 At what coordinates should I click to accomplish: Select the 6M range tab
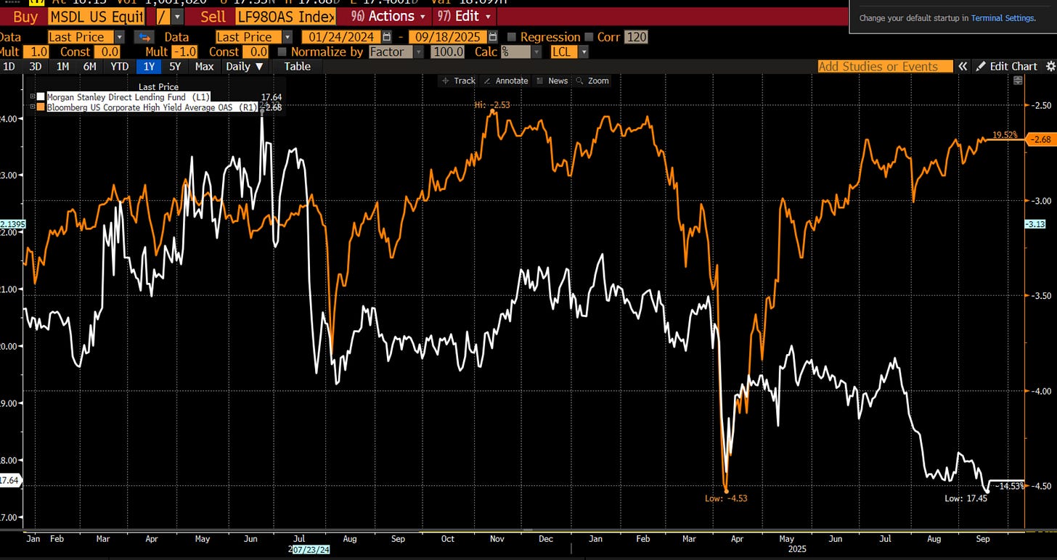[x=90, y=66]
